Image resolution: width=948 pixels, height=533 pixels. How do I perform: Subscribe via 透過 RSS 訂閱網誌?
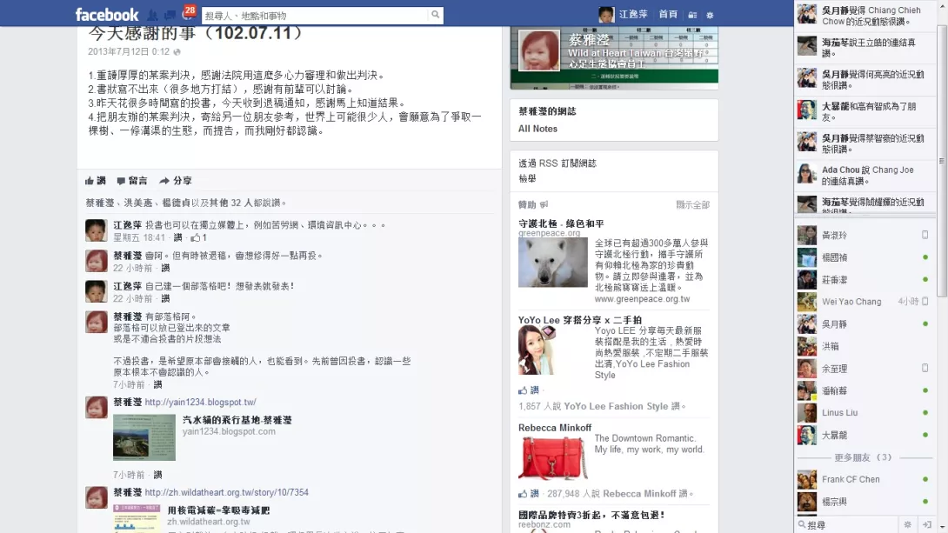pyautogui.click(x=557, y=163)
